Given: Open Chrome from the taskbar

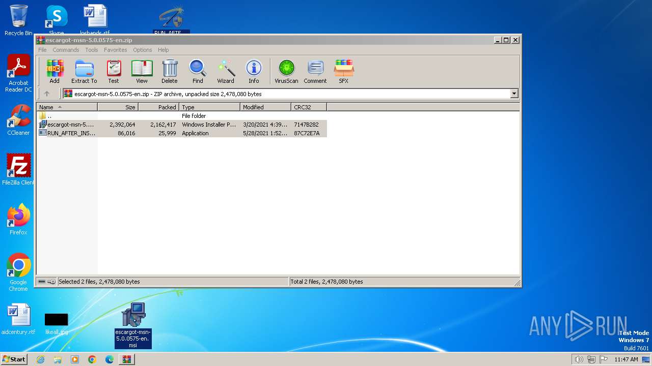Looking at the screenshot, I should click(92, 359).
